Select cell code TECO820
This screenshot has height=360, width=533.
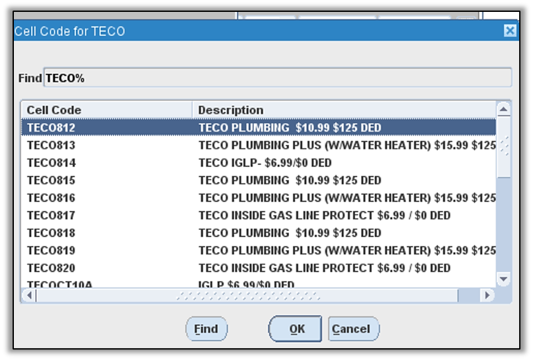51,268
